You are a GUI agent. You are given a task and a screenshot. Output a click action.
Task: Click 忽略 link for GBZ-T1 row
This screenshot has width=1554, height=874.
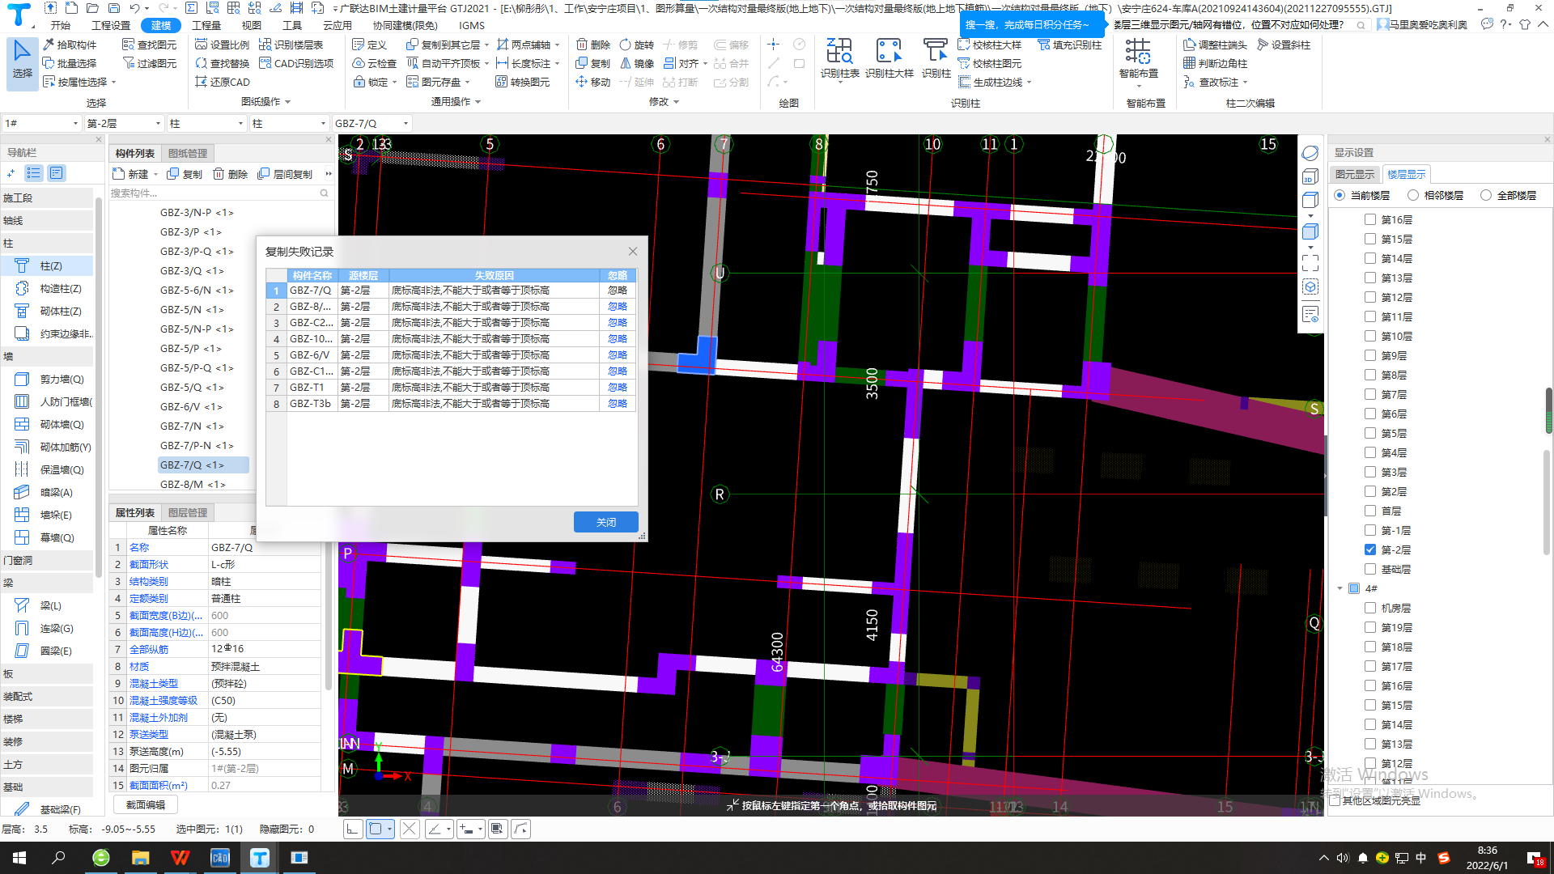[x=618, y=387]
